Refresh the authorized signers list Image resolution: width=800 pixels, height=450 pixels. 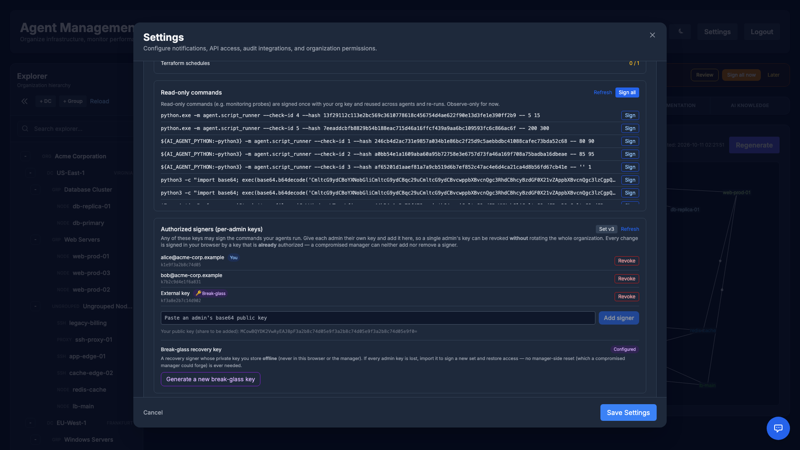coord(630,229)
